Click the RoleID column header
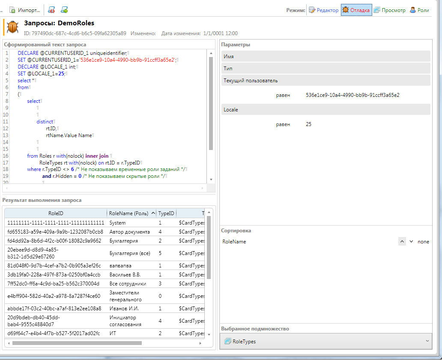The image size is (442, 360). pyautogui.click(x=56, y=213)
